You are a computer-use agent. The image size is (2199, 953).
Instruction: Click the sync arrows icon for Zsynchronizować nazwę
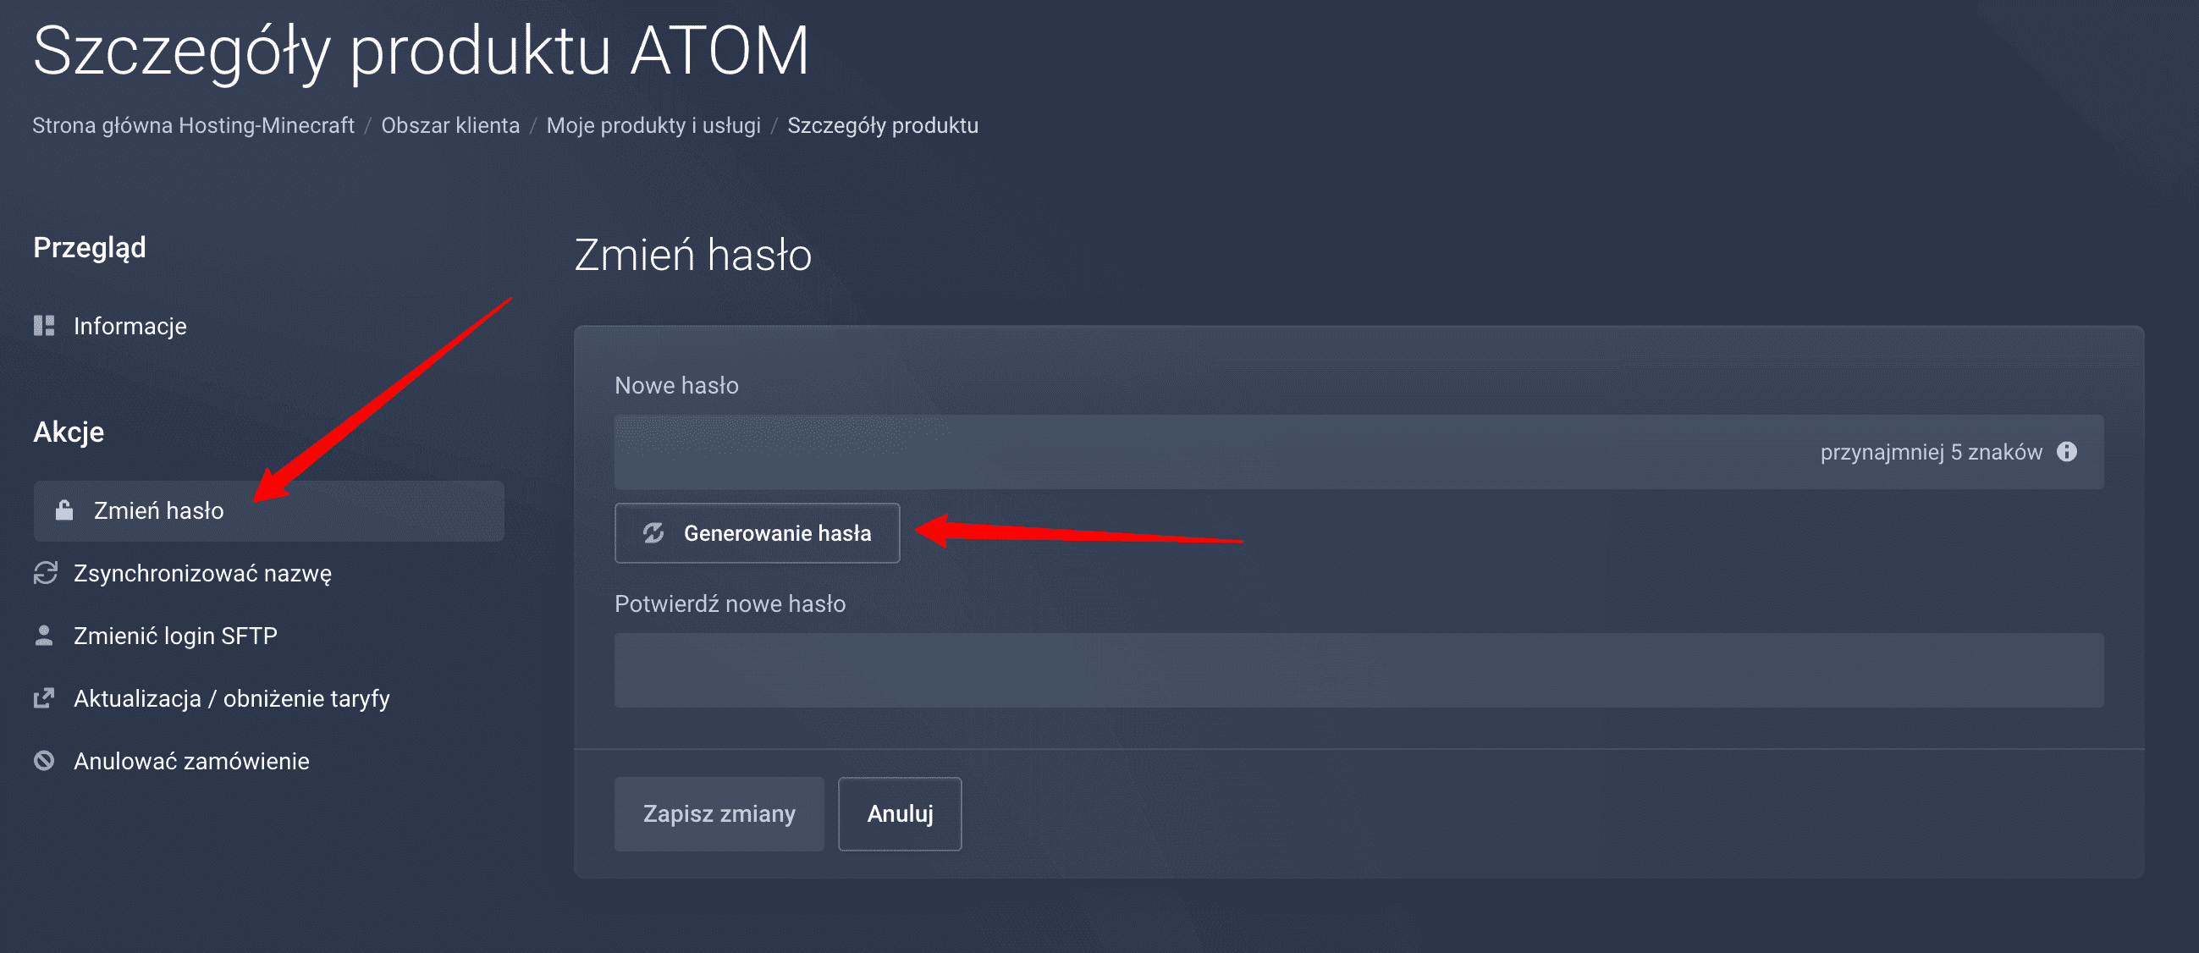(x=45, y=573)
